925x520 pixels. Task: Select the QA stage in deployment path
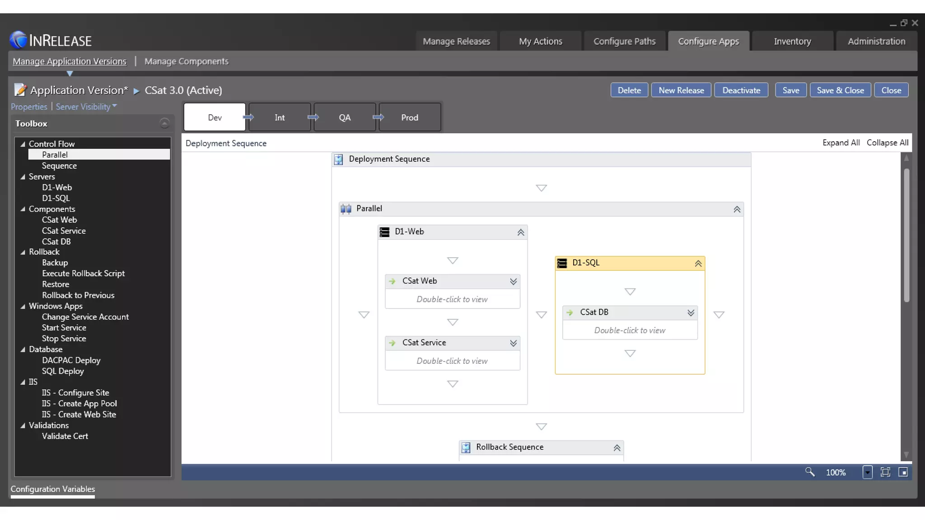pyautogui.click(x=345, y=117)
